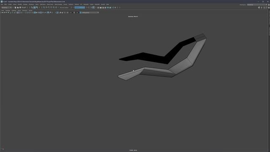The width and height of the screenshot is (270, 152).
Task: Click the New Scene icon
Action: 15,8
